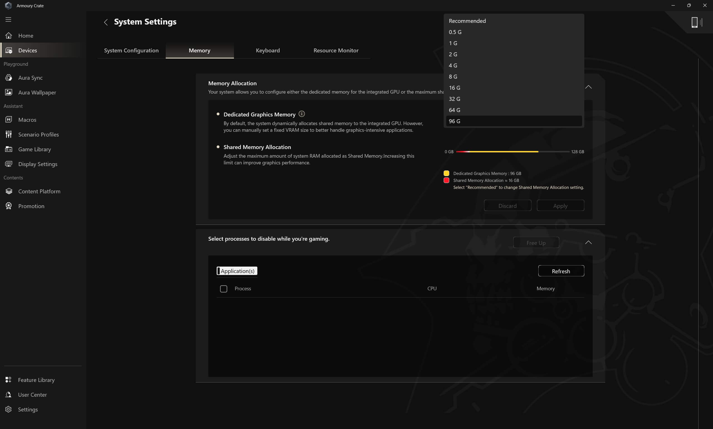Collapse the Memory Allocation section
The image size is (713, 429).
588,87
